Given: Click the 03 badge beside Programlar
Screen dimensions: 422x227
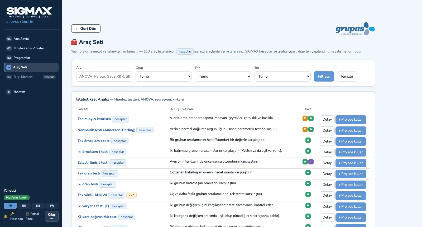Looking at the screenshot, I should [9, 58].
